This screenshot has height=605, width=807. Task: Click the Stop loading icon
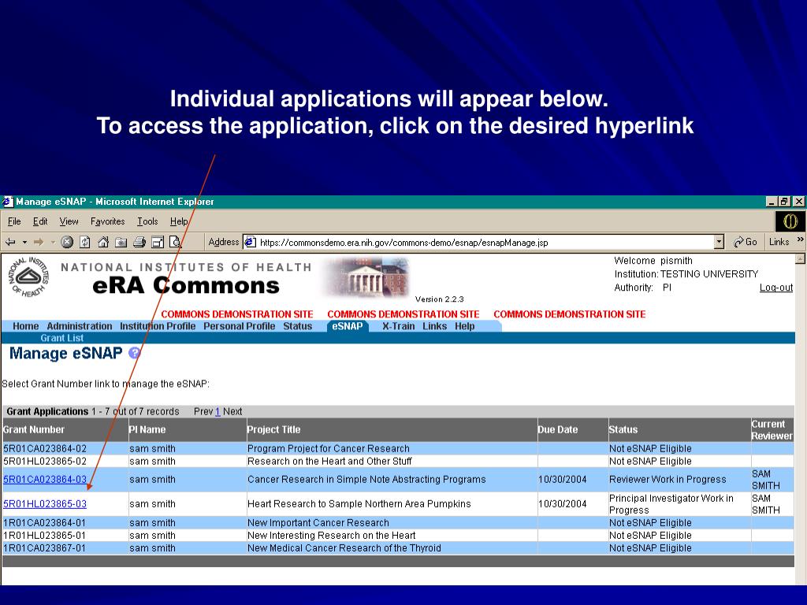coord(67,242)
